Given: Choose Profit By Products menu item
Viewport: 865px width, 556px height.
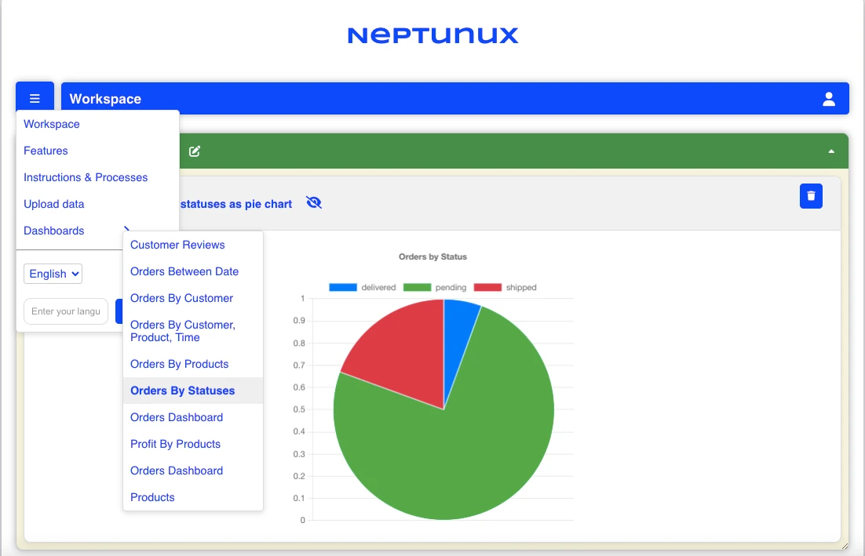Looking at the screenshot, I should (175, 444).
